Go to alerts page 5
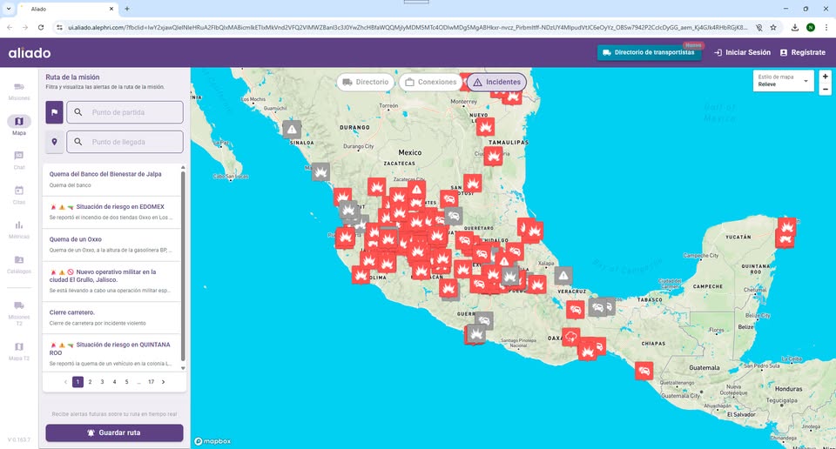Viewport: 836px width, 449px height. (x=127, y=382)
